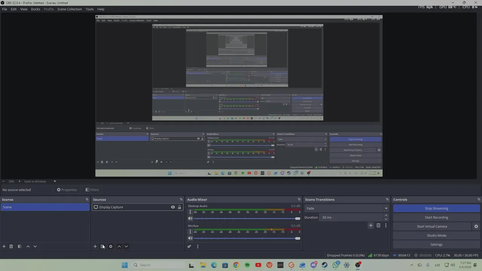Open Steam from taskbar
This screenshot has width=482, height=271.
(325, 265)
